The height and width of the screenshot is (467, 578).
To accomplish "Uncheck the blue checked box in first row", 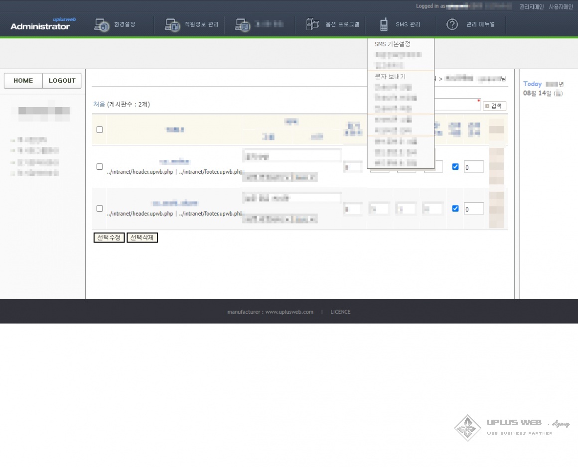I will point(455,167).
